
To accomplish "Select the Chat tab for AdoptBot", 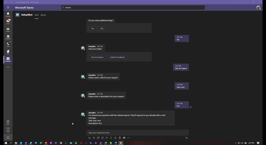I will point(37,15).
